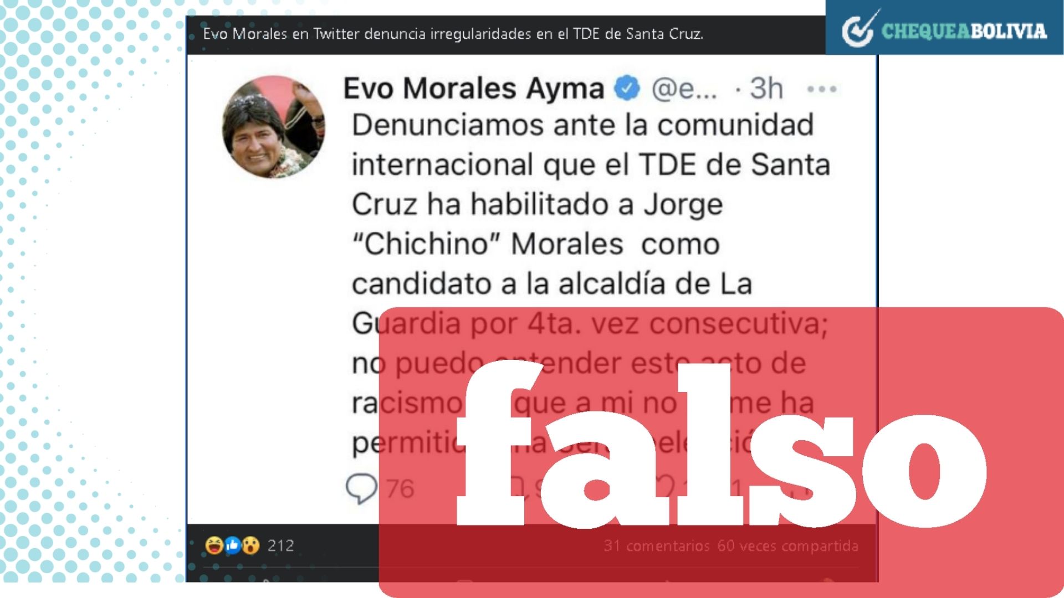Open the tweet's three-dot options menu
This screenshot has height=598, width=1064.
pos(822,89)
